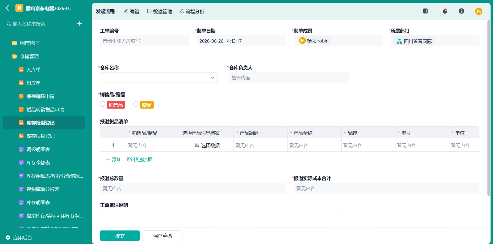493x244 pixels.
Task: Click the 品牌 column header
Action: pos(368,132)
